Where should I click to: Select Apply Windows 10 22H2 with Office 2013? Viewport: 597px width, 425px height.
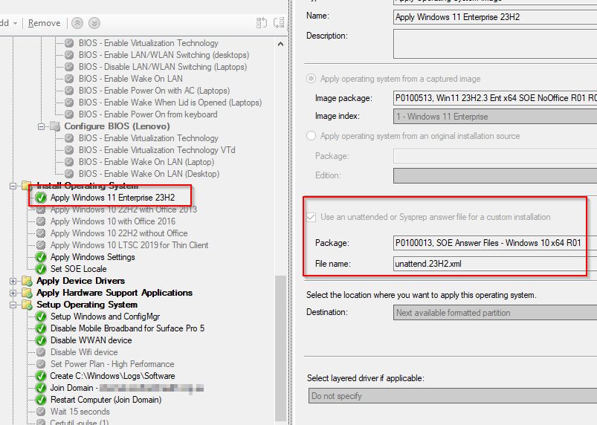tap(123, 210)
